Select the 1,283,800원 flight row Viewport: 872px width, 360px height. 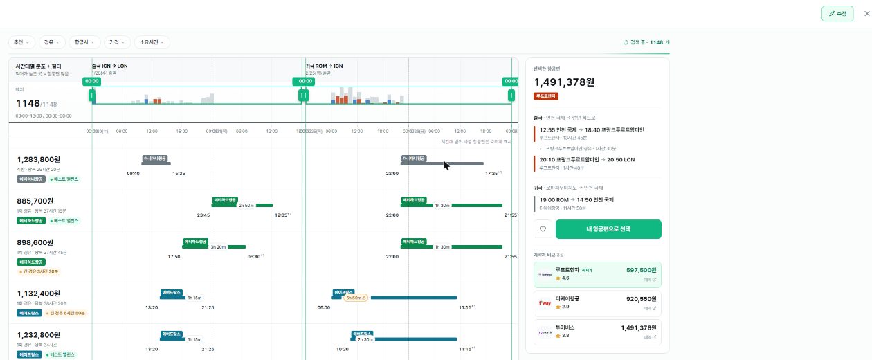(264, 169)
